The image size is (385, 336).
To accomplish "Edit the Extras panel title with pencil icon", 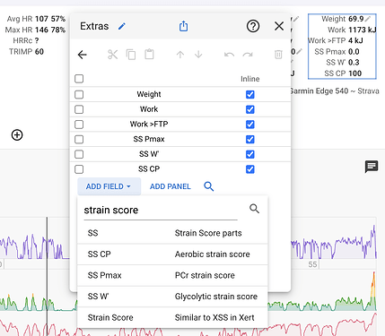I will tap(122, 26).
